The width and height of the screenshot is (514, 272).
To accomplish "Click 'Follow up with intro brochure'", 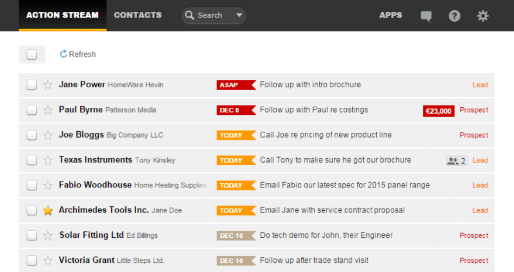I will tap(310, 85).
